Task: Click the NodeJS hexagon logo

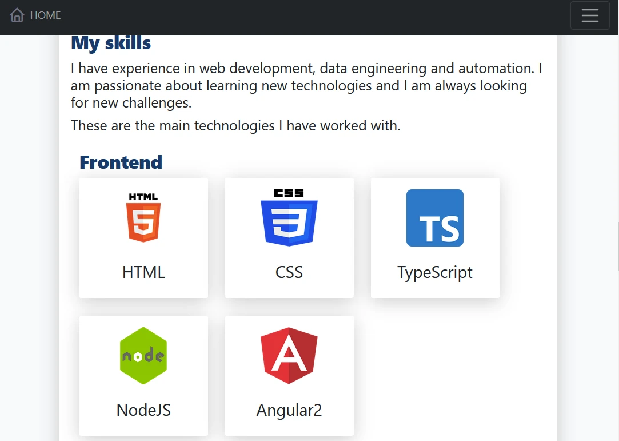Action: pos(143,355)
